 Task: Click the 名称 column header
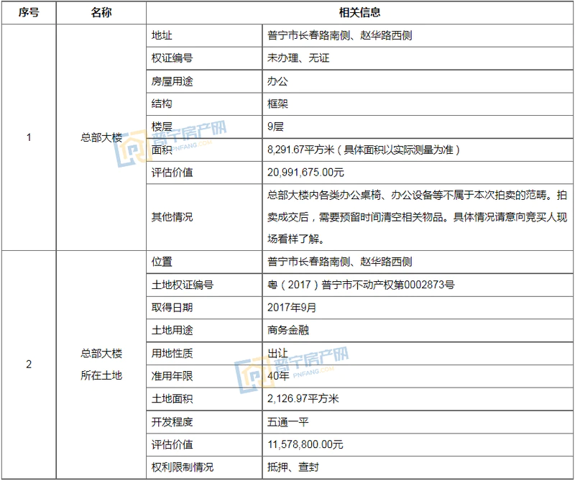101,13
